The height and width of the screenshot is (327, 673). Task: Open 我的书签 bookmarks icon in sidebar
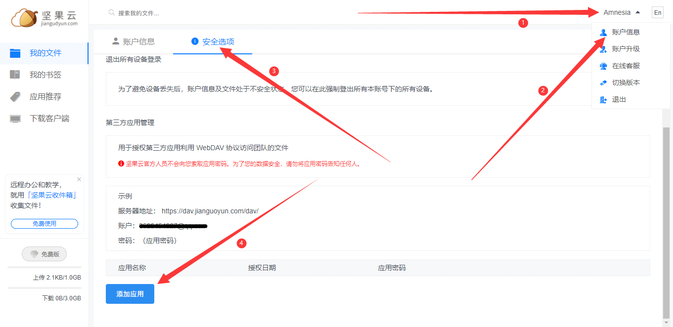(15, 75)
